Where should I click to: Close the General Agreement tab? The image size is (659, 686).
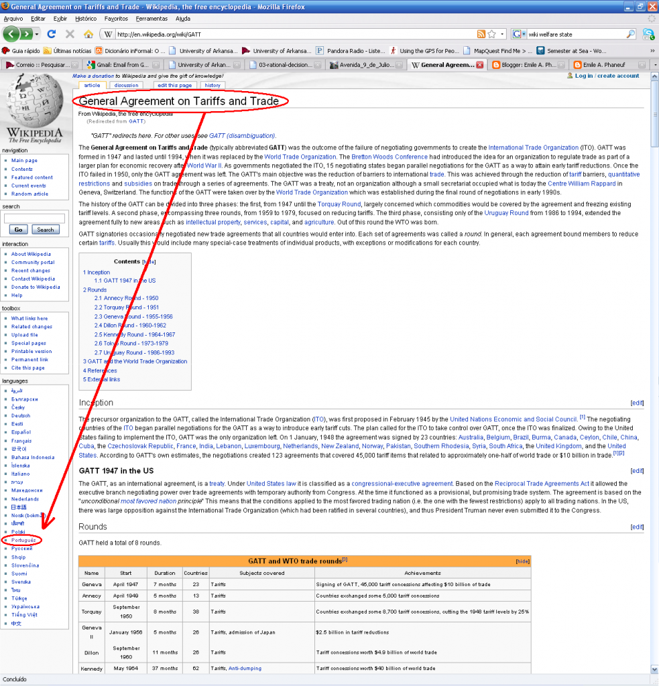pyautogui.click(x=479, y=65)
